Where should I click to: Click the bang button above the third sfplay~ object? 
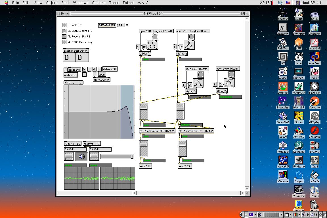click(201, 74)
